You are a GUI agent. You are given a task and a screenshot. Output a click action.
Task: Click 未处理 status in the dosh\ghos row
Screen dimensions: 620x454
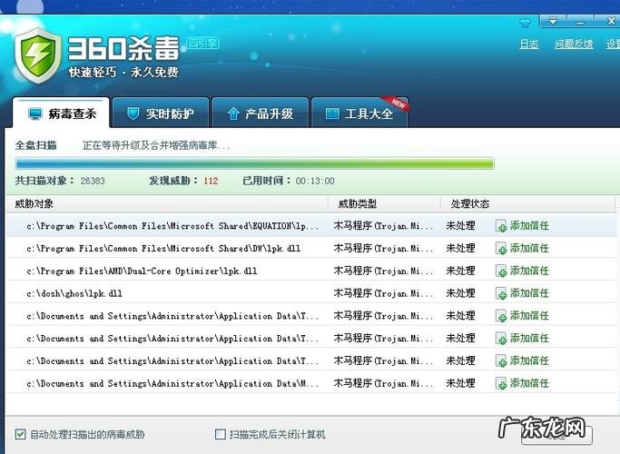(x=460, y=293)
